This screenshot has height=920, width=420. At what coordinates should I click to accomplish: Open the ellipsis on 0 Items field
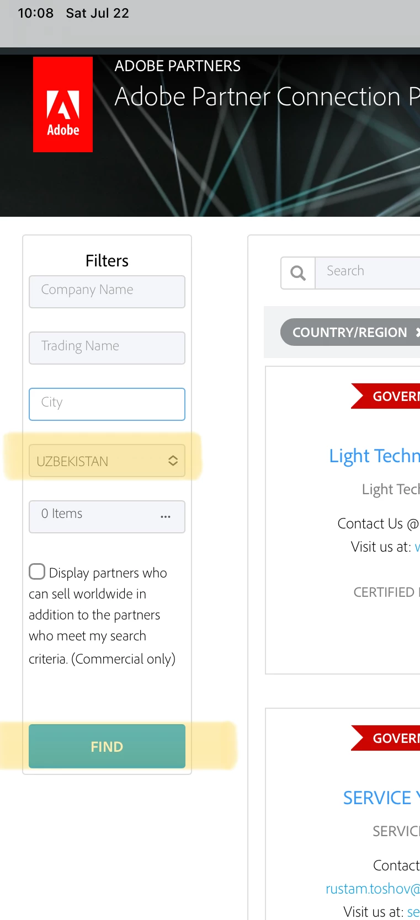[166, 517]
